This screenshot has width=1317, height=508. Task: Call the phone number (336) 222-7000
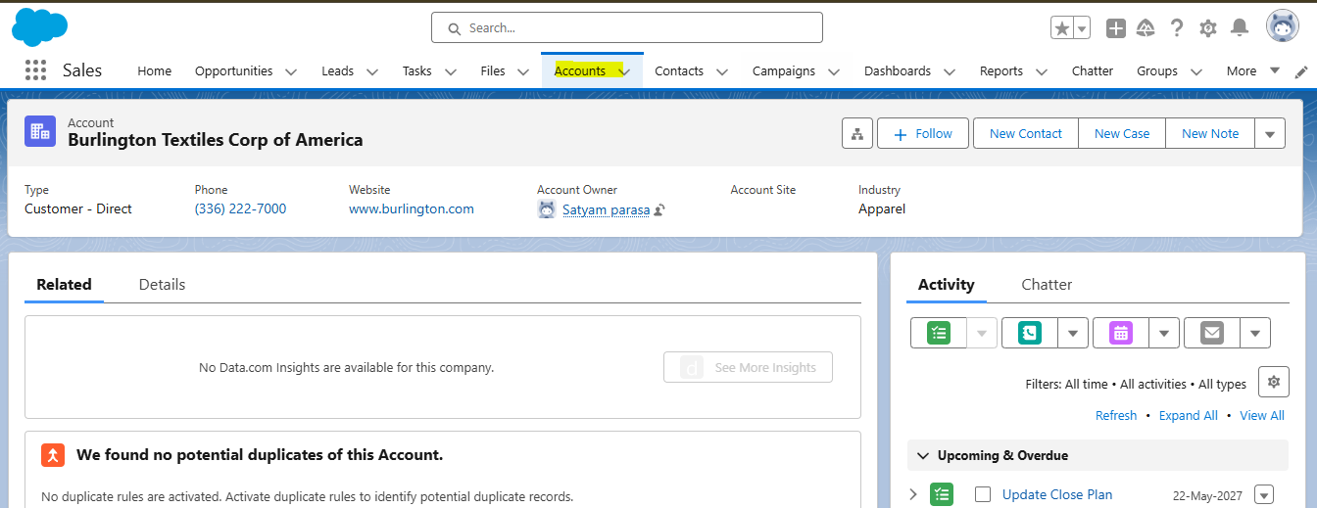[x=241, y=208]
